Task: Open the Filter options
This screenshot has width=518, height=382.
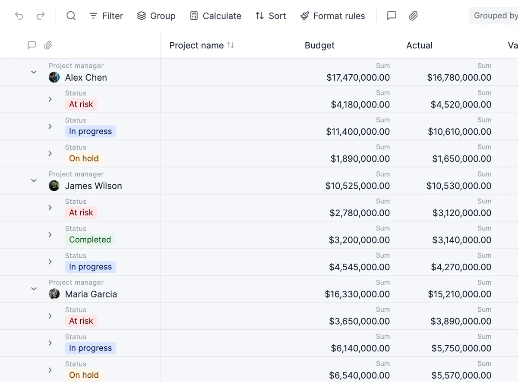Action: point(106,16)
